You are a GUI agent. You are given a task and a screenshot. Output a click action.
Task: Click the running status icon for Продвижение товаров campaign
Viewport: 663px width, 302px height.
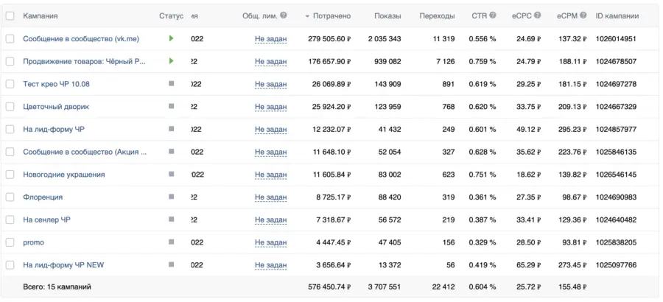click(x=171, y=61)
